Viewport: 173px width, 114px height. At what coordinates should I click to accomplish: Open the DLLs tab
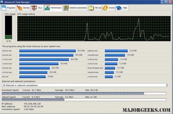(x=37, y=8)
